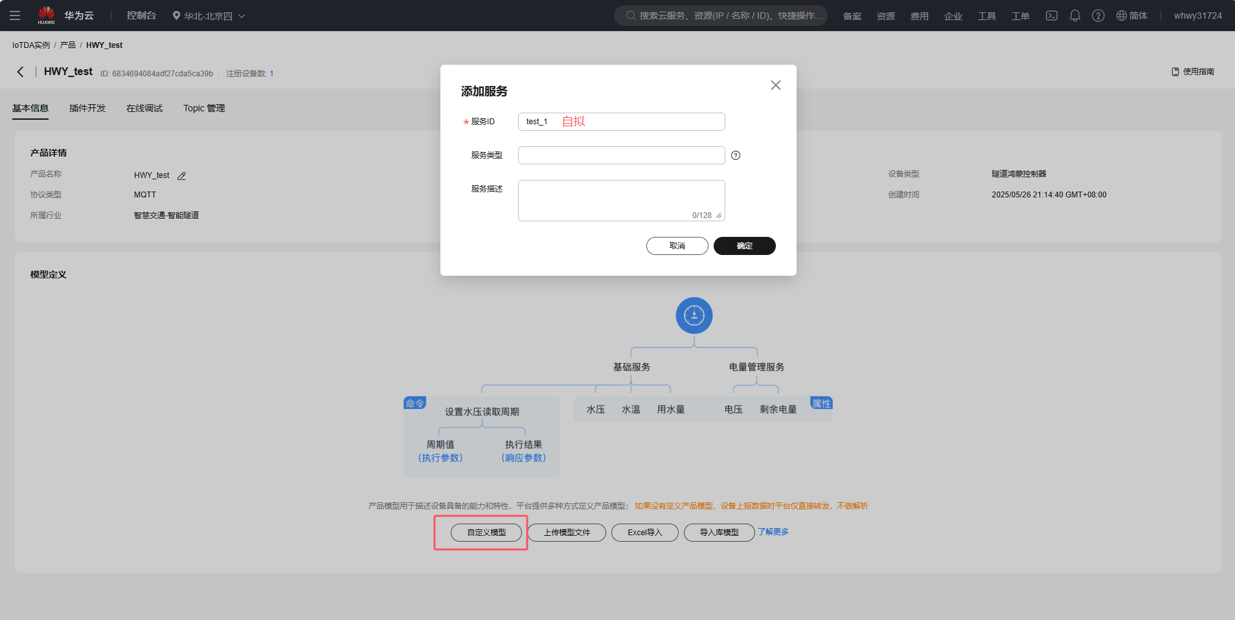The image size is (1235, 620).
Task: Close the 添加服务 dialog
Action: [776, 85]
